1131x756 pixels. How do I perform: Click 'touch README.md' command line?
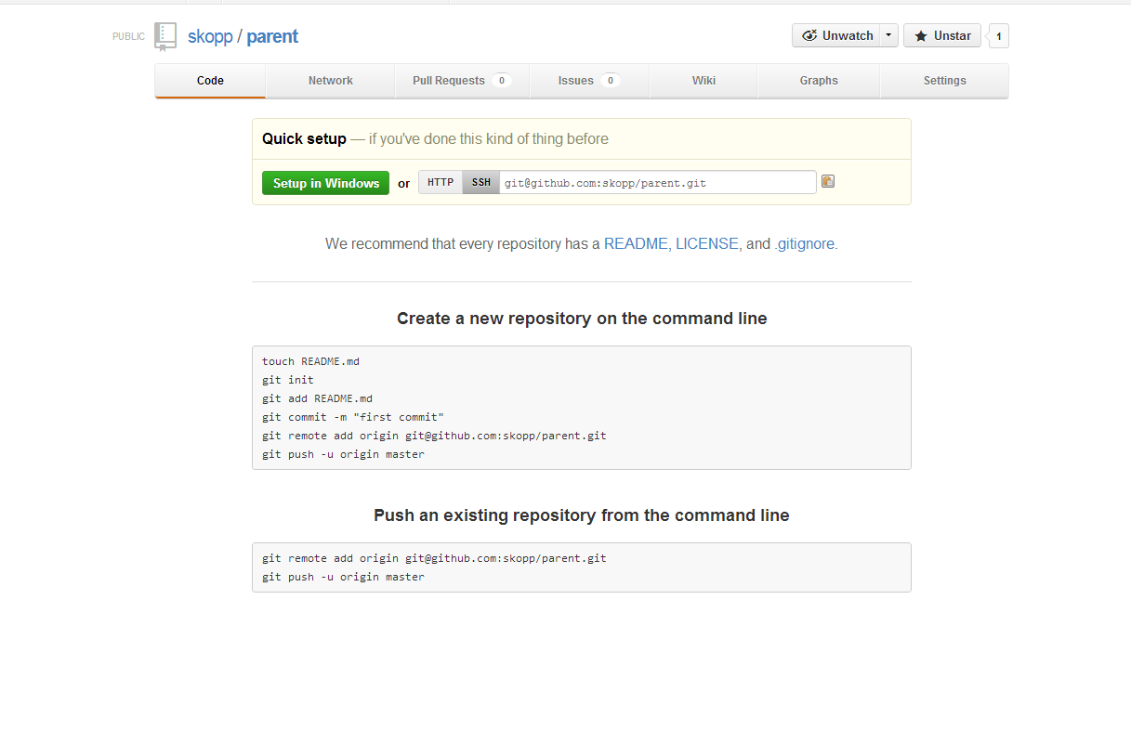pos(310,361)
